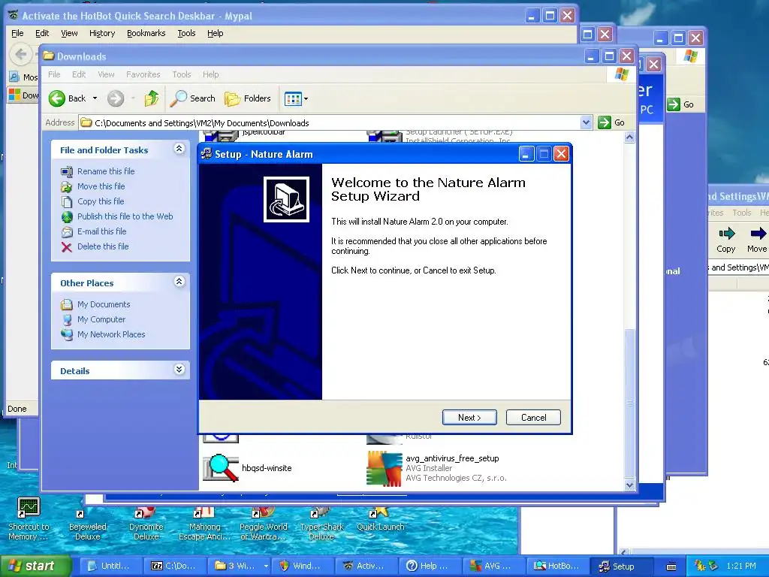Screen dimensions: 769x577
Task: Cancel the Nature Alarm setup wizard
Action: [533, 418]
